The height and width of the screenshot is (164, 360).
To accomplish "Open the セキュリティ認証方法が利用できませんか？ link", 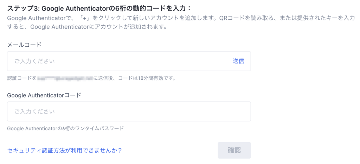I will point(65,151).
